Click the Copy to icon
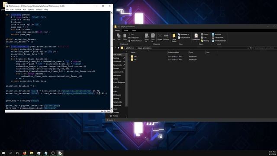This screenshot has height=156, width=277. coord(153,38)
